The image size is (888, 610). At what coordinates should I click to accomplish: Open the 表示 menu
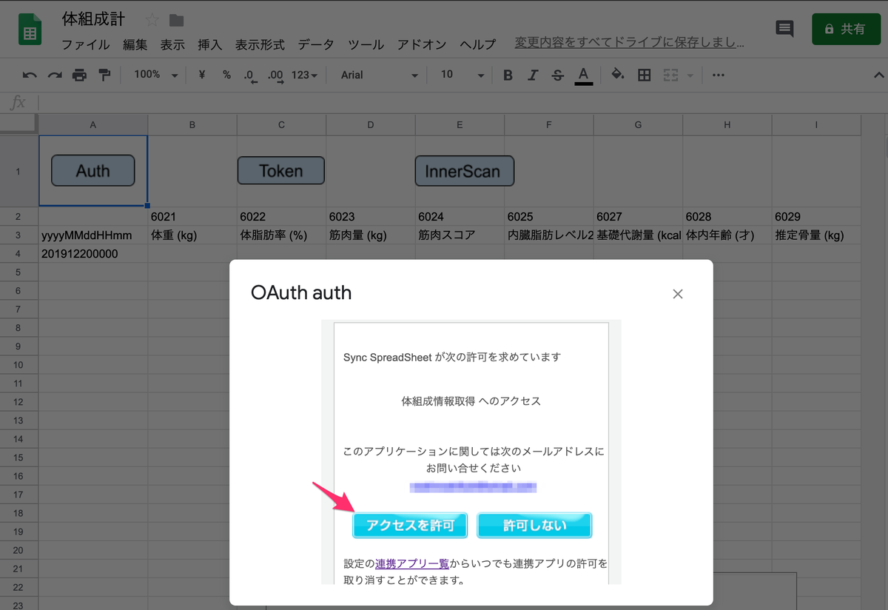(172, 44)
